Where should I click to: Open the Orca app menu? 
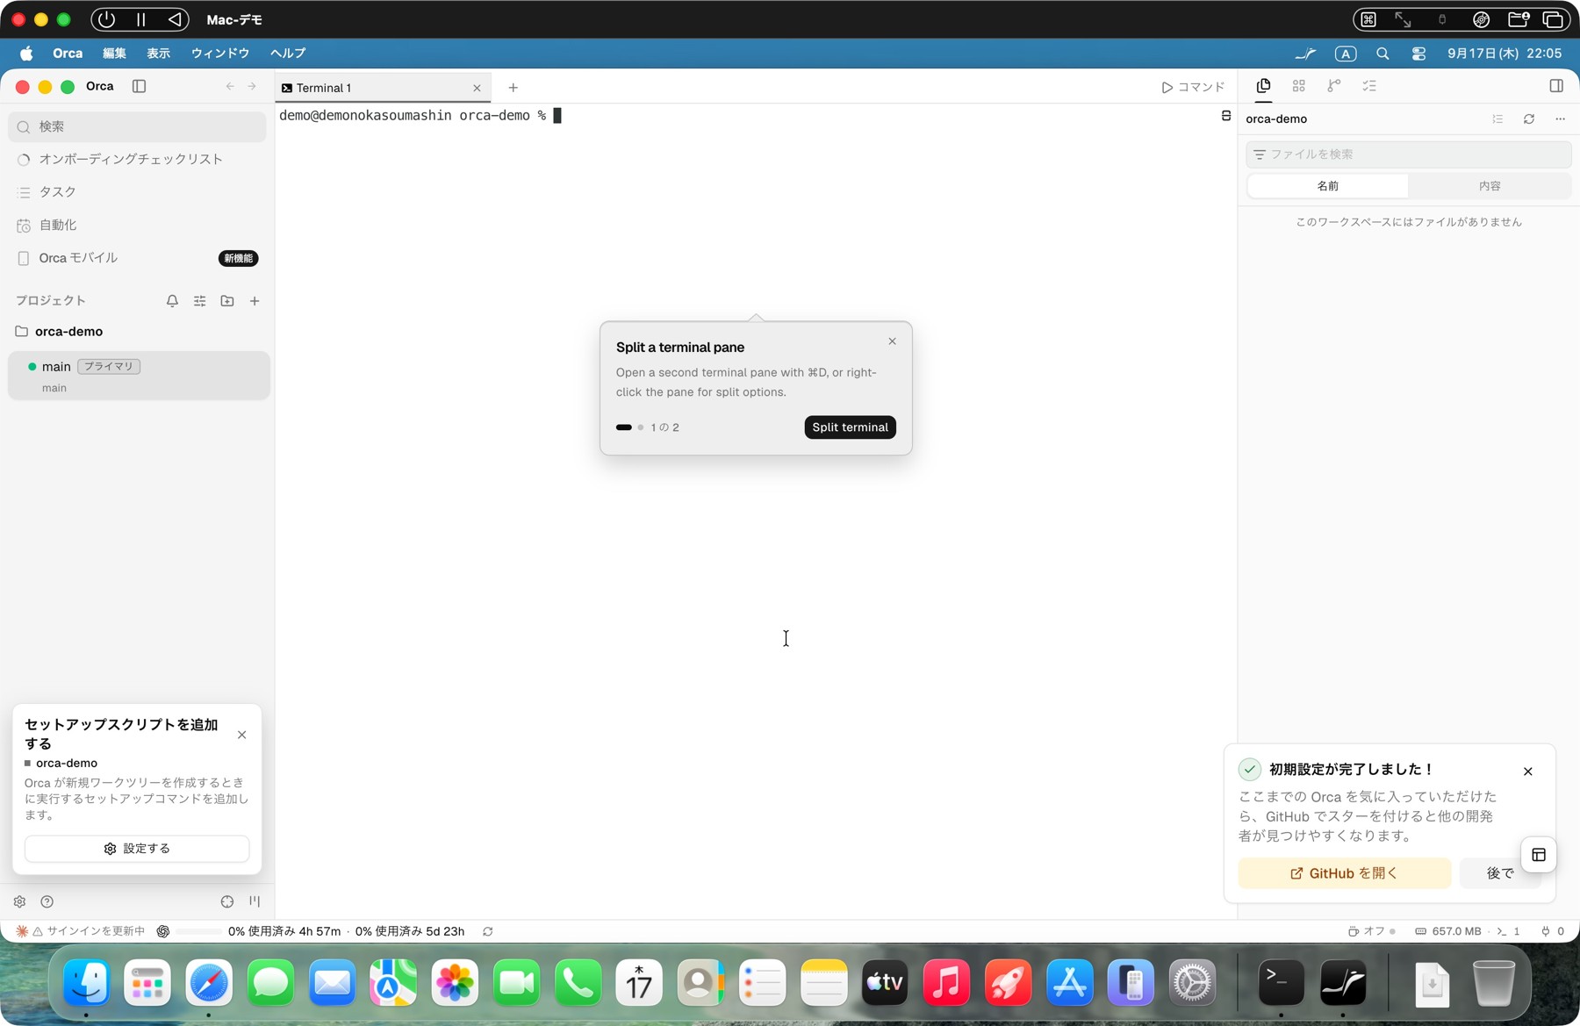pyautogui.click(x=68, y=54)
